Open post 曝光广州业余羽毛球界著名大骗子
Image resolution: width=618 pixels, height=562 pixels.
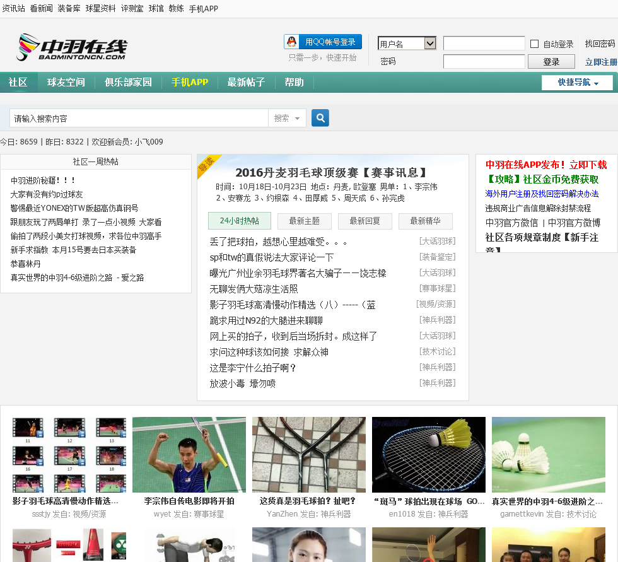tap(298, 273)
